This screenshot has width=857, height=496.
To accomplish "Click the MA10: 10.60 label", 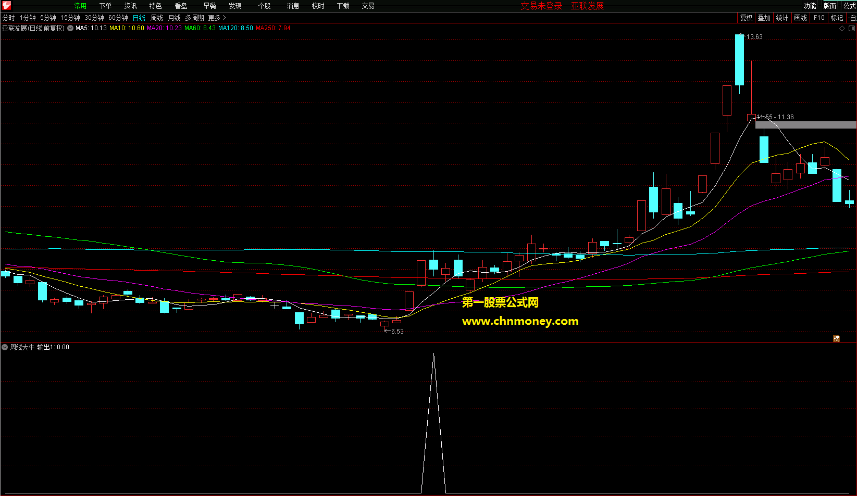I will click(x=127, y=28).
